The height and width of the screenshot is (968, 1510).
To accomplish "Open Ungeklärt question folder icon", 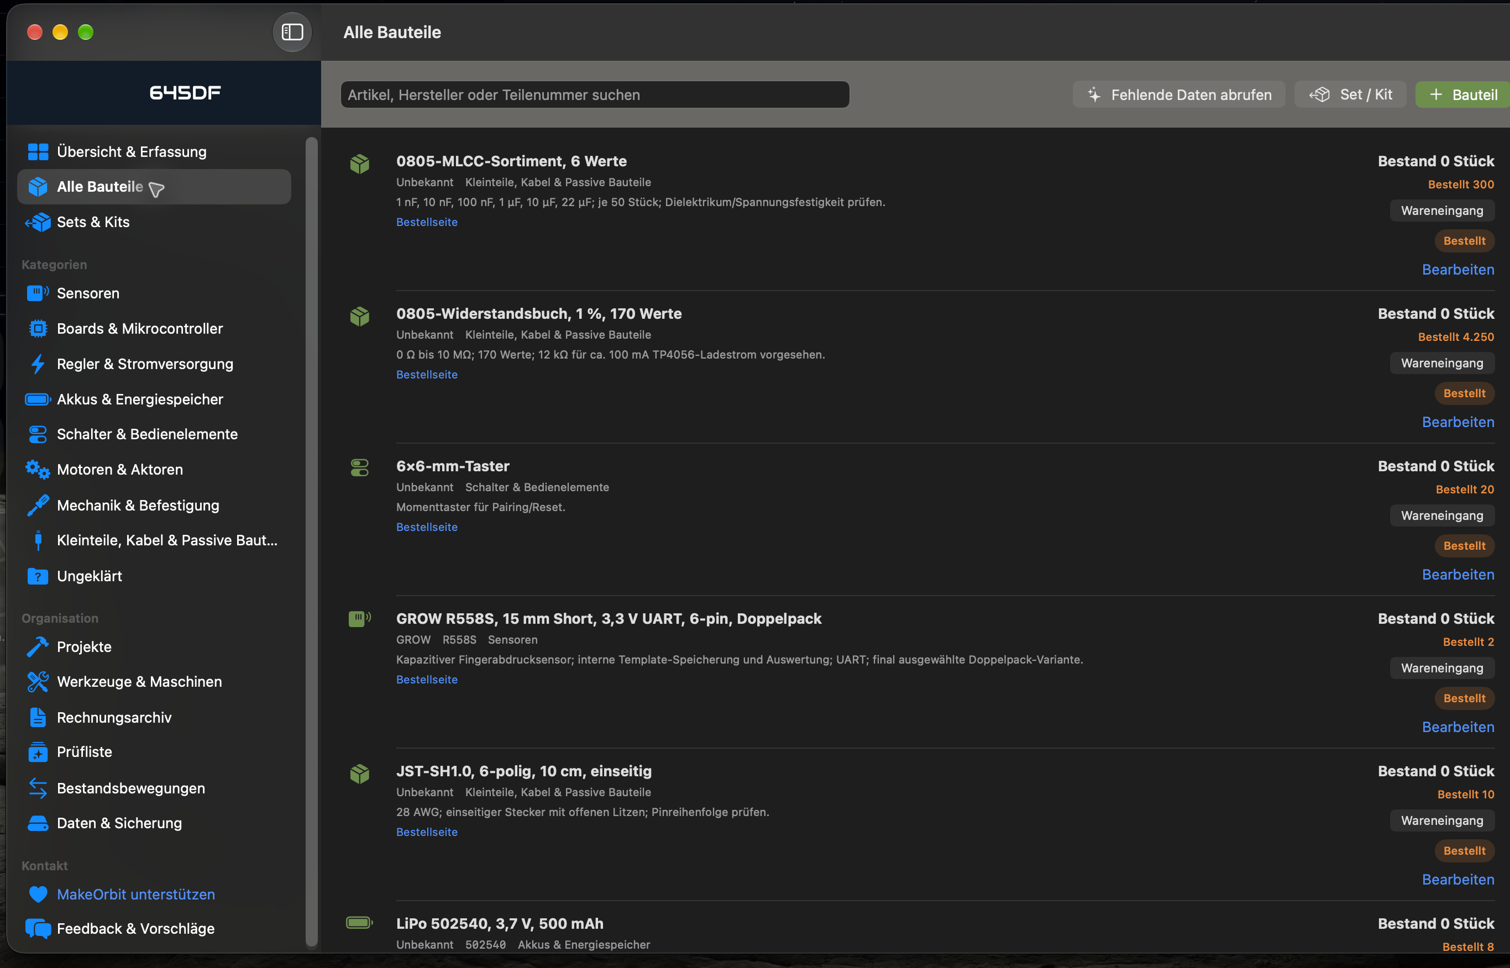I will 38,576.
